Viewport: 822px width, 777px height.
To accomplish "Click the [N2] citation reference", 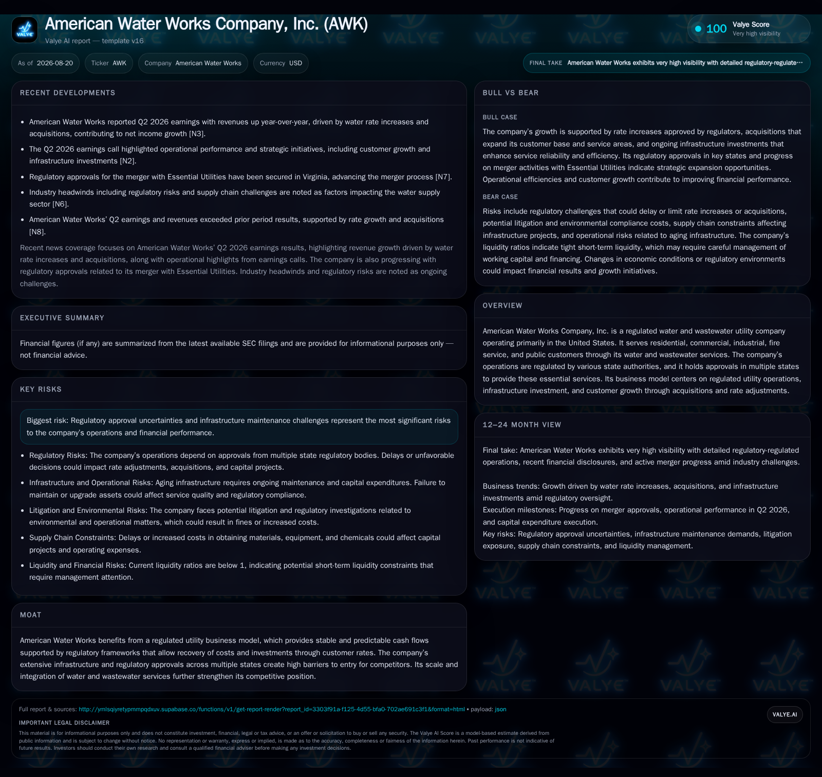I will pos(128,161).
